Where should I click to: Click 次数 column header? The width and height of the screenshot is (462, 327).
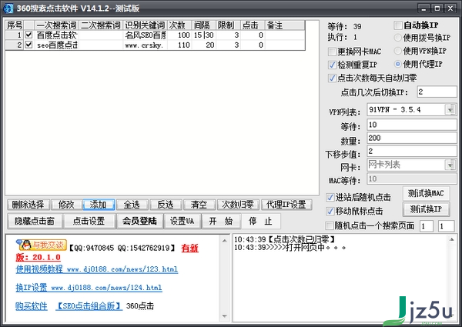pos(179,25)
